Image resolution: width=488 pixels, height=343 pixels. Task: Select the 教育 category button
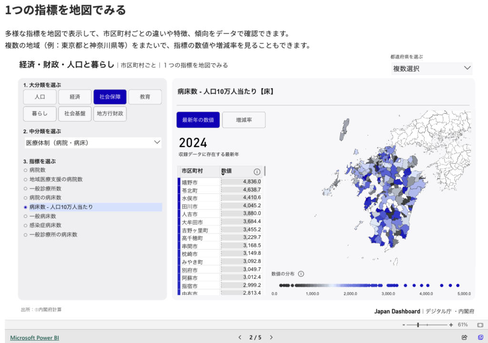pos(145,97)
